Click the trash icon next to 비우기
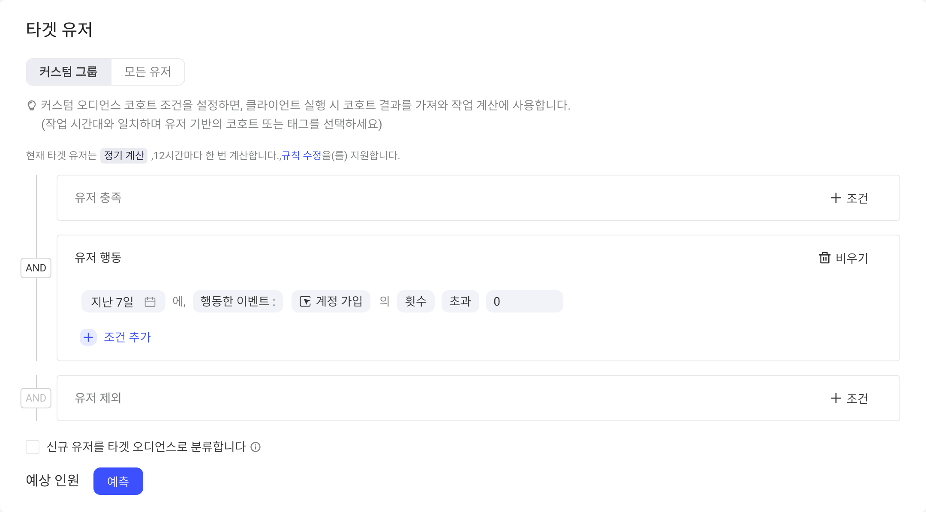The image size is (926, 512). [824, 258]
